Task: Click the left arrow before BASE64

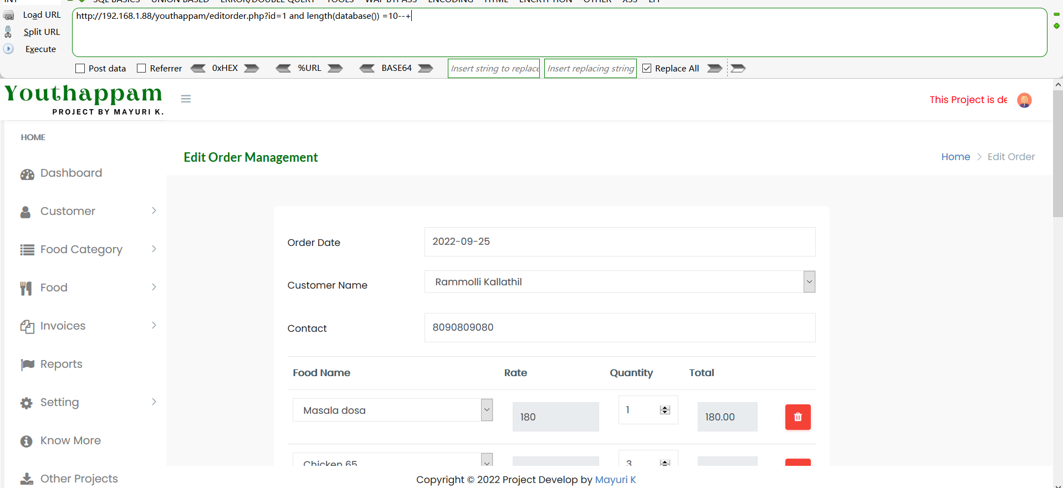Action: pos(367,68)
